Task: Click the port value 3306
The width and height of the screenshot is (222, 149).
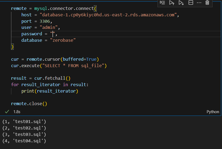Action: [45, 21]
